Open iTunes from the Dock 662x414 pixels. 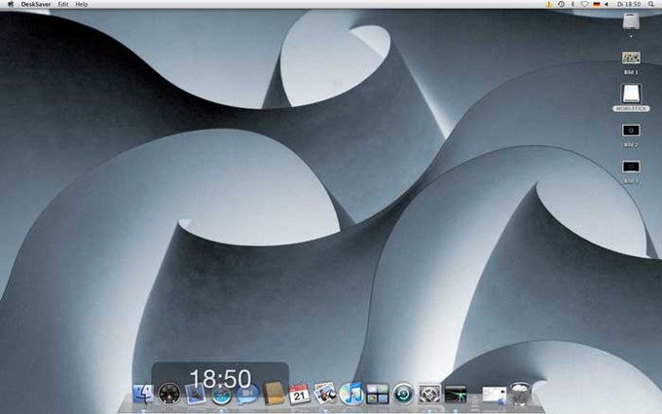pyautogui.click(x=351, y=394)
